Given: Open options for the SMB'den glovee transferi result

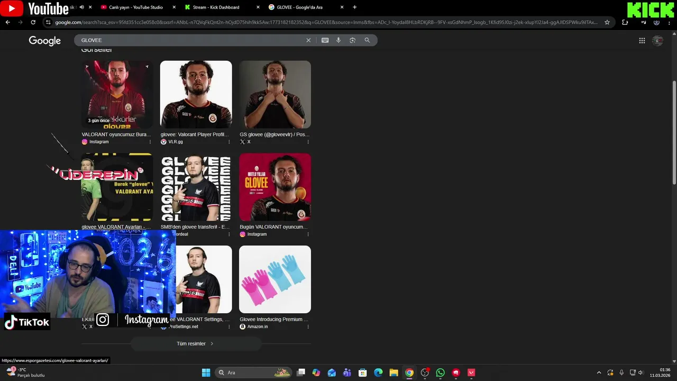Looking at the screenshot, I should coord(229,234).
